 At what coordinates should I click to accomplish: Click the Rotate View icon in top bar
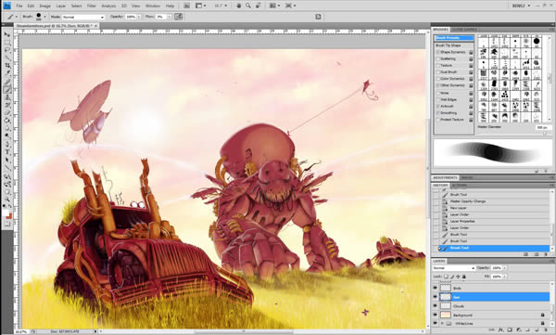coord(259,6)
